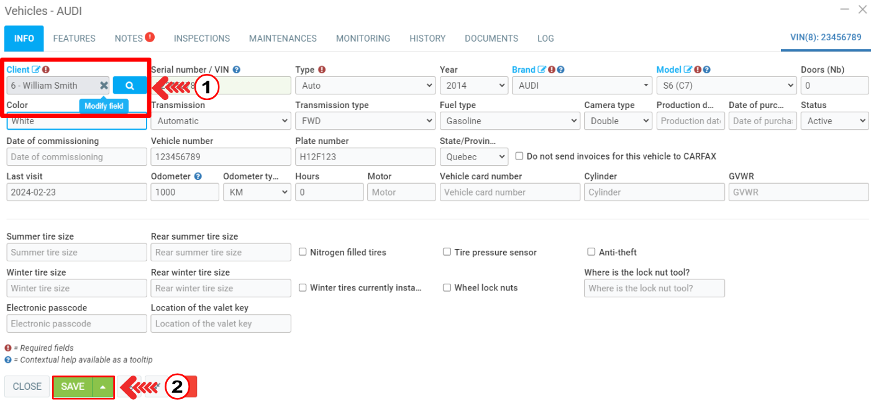Switch to the MAINTENANCES tab
Image resolution: width=871 pixels, height=401 pixels.
(283, 38)
